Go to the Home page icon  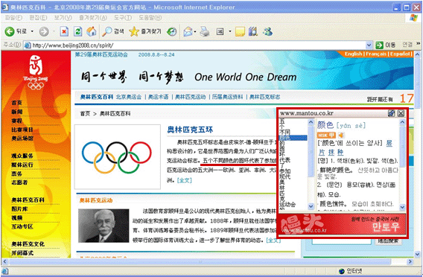pyautogui.click(x=92, y=31)
